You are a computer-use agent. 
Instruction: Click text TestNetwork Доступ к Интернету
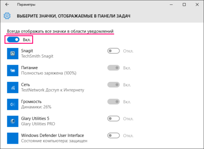click(53, 90)
